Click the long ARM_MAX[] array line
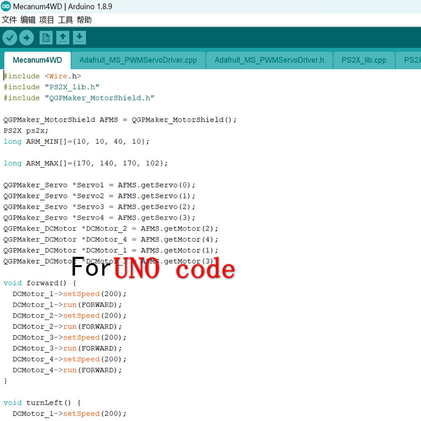Viewport: 421px width, 421px height. tap(85, 163)
